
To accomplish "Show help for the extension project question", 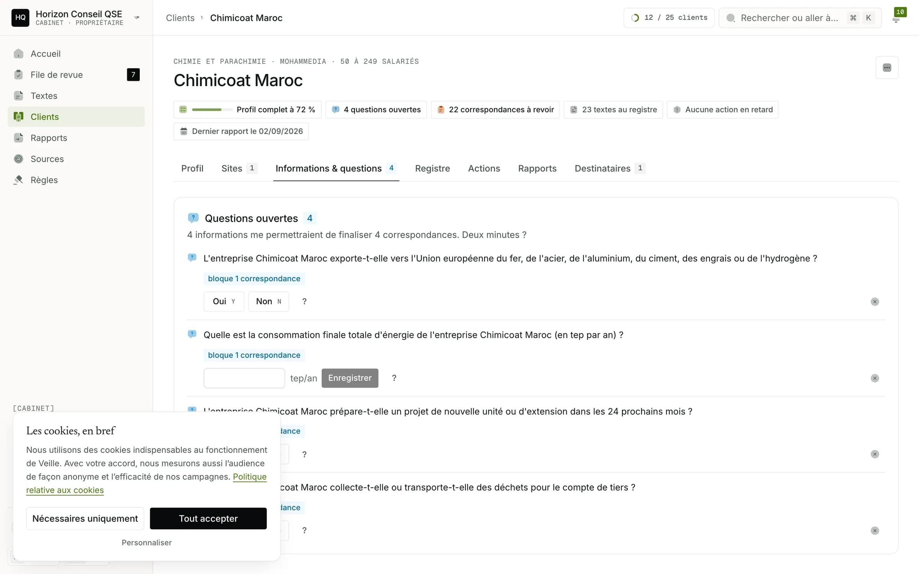I will pyautogui.click(x=304, y=454).
